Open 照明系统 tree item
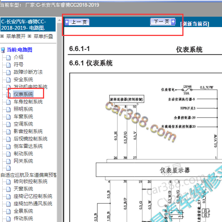The height and width of the screenshot is (222, 222). click(23, 109)
